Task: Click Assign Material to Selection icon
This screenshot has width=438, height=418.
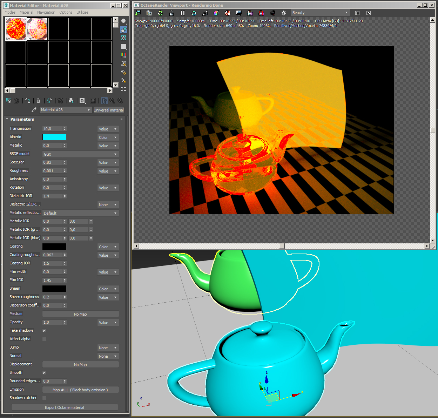Action: click(28, 101)
